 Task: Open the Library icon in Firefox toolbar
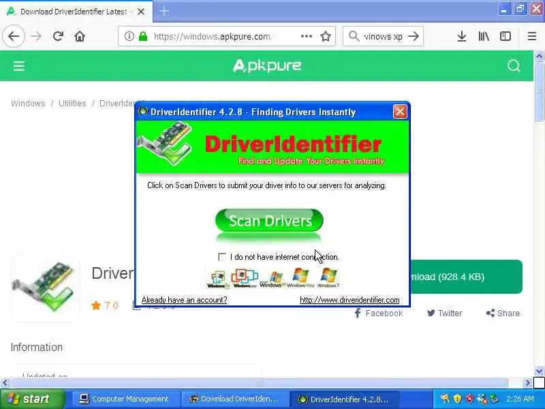(x=484, y=36)
